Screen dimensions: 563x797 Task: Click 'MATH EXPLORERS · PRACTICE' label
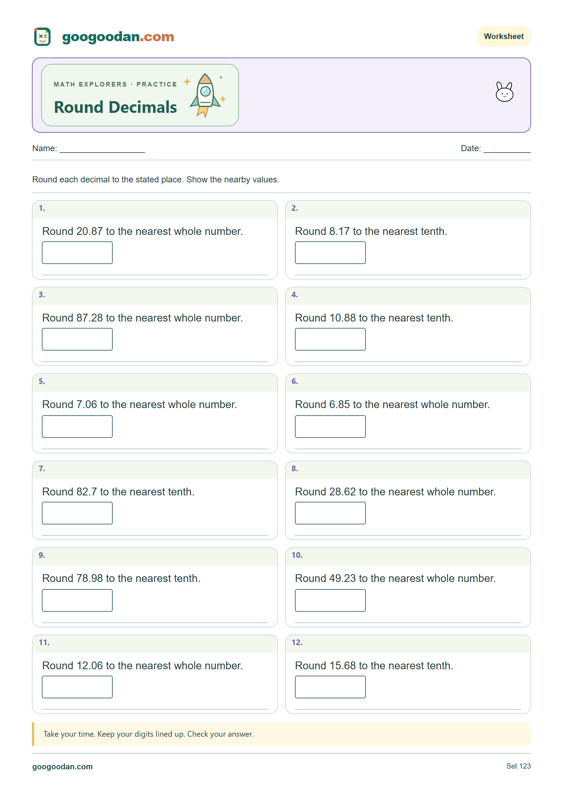click(115, 84)
